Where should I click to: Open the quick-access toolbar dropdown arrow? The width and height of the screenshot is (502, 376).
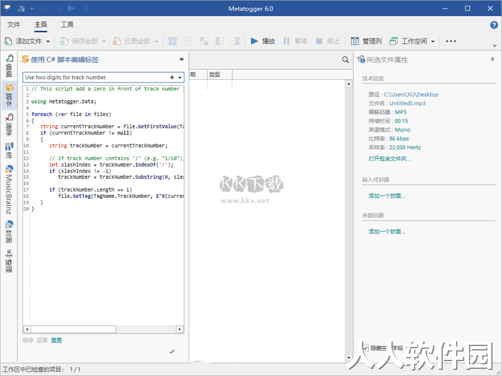[32, 8]
